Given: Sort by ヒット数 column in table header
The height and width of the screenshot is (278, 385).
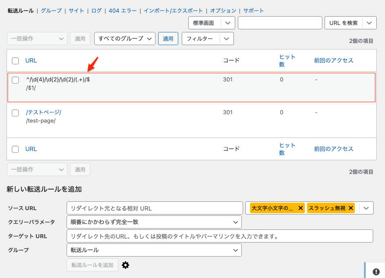Looking at the screenshot, I should pyautogui.click(x=287, y=60).
